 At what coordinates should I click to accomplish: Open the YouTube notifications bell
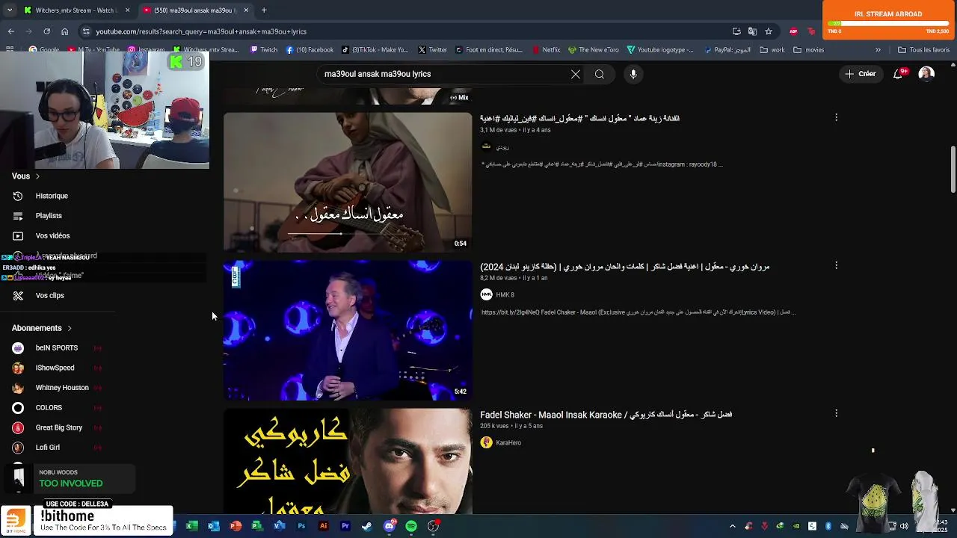[899, 74]
